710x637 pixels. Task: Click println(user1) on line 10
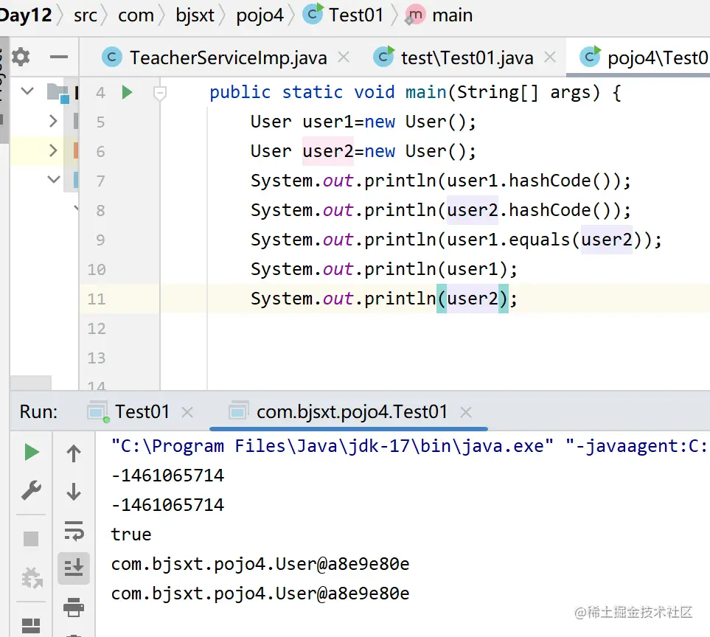(435, 269)
